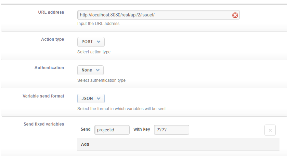Click the URL address label
Viewport: 287px width, 156px height.
tap(51, 12)
